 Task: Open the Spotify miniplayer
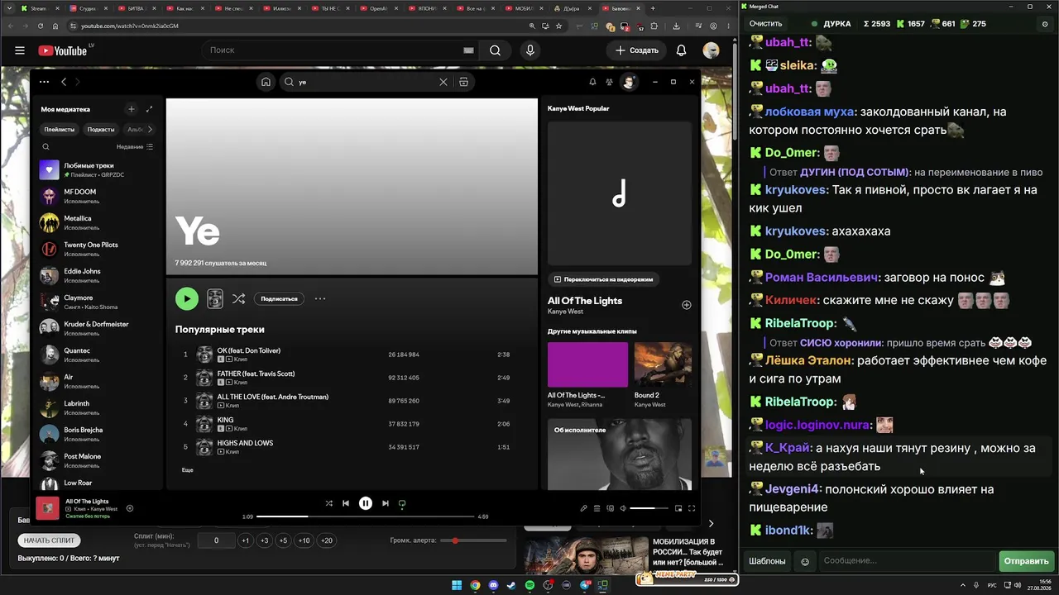678,508
